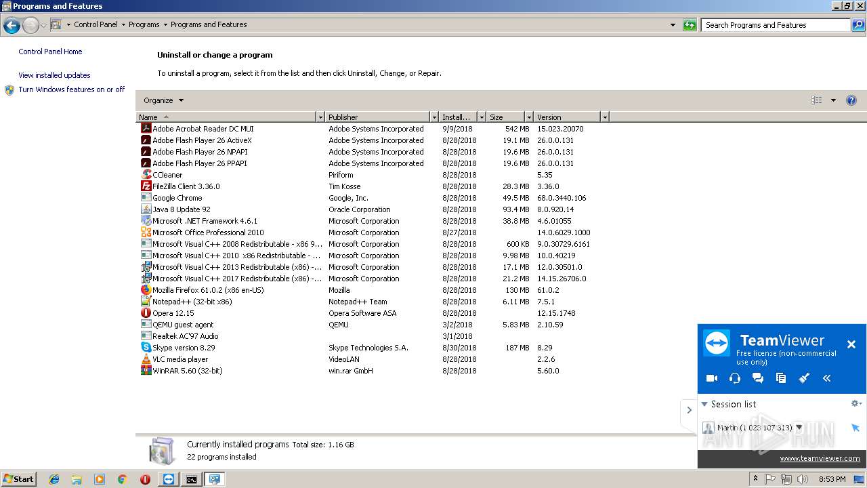Image resolution: width=867 pixels, height=488 pixels.
Task: Click the Windows Start button
Action: 18,479
